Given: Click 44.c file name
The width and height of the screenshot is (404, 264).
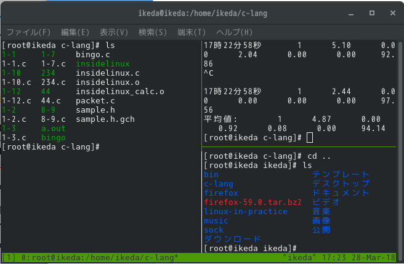Looking at the screenshot, I should coord(50,101).
